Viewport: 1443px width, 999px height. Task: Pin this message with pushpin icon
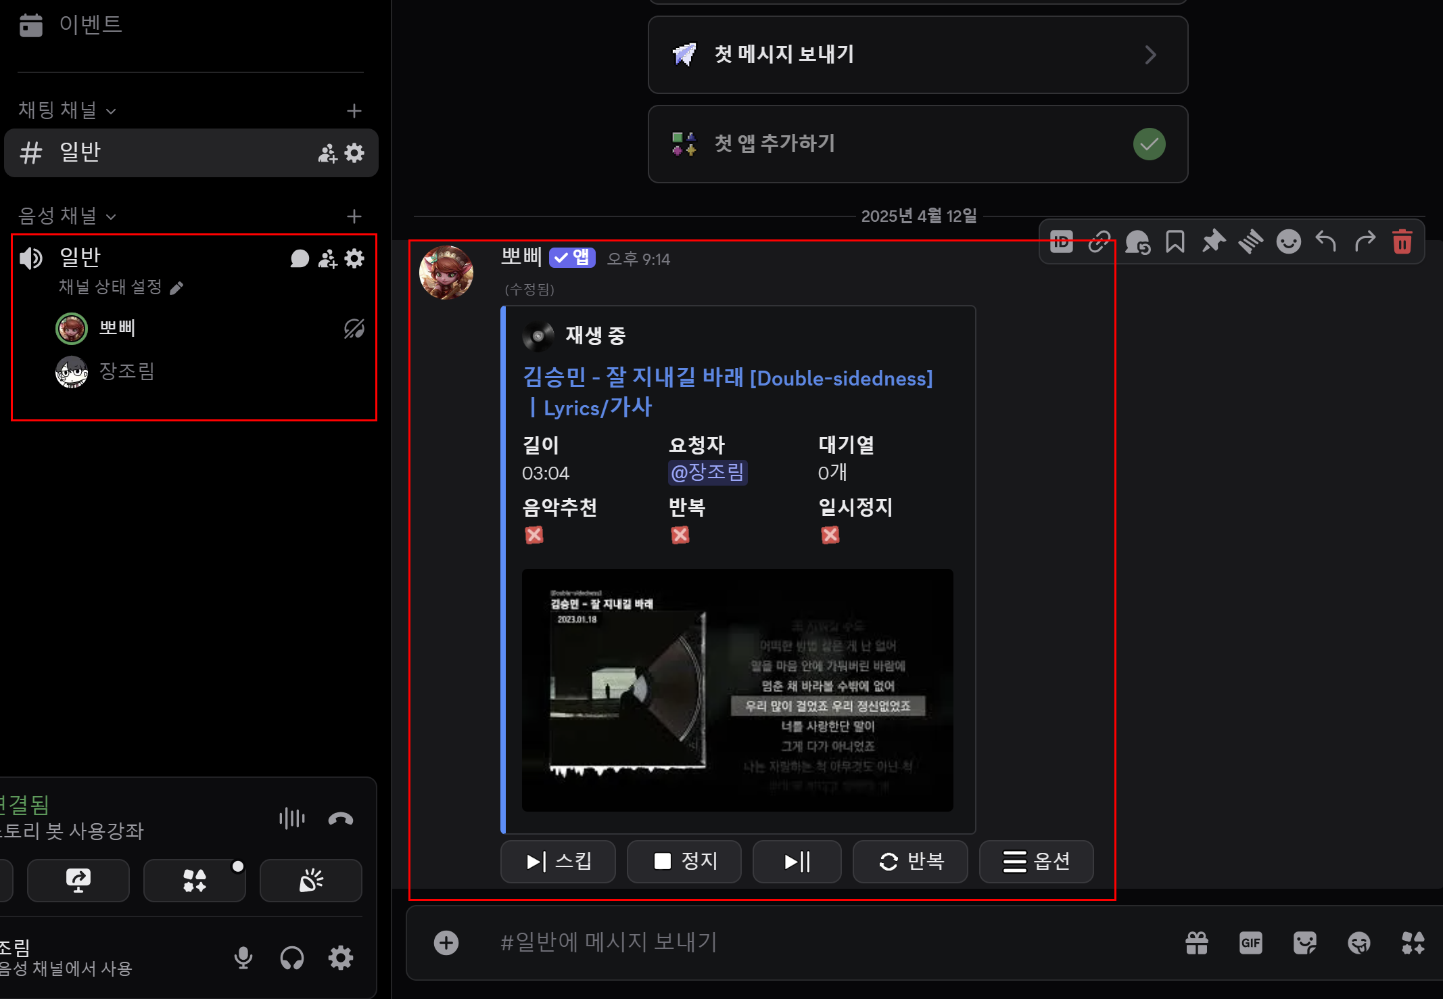coord(1213,241)
